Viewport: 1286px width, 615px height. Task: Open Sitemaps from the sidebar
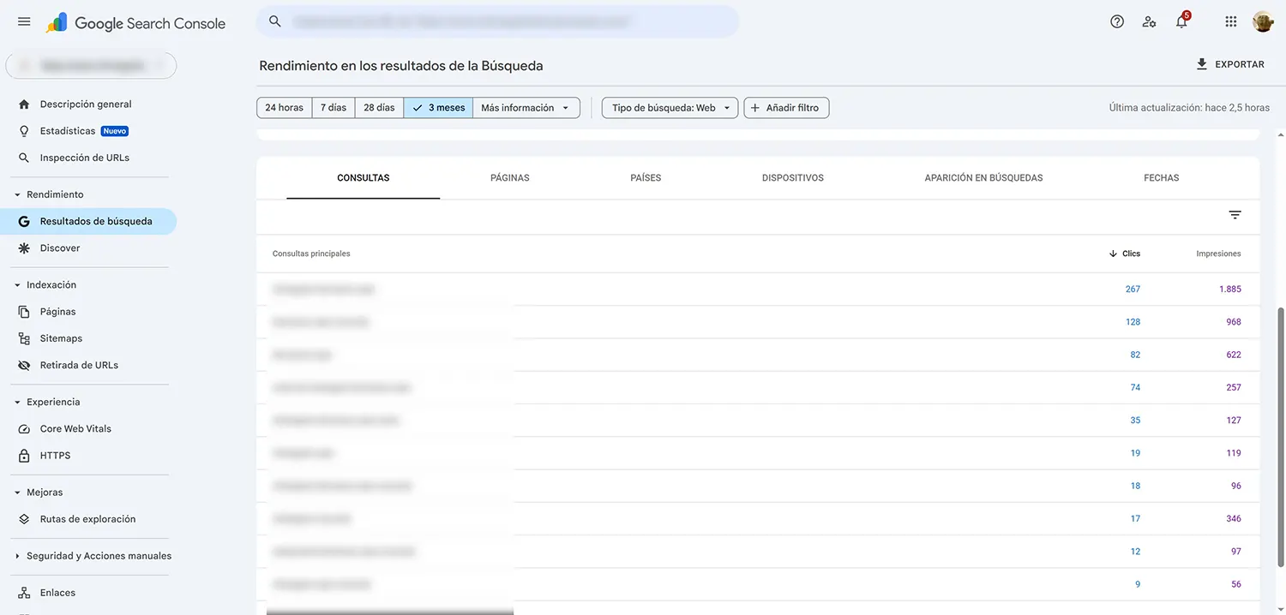[60, 337]
